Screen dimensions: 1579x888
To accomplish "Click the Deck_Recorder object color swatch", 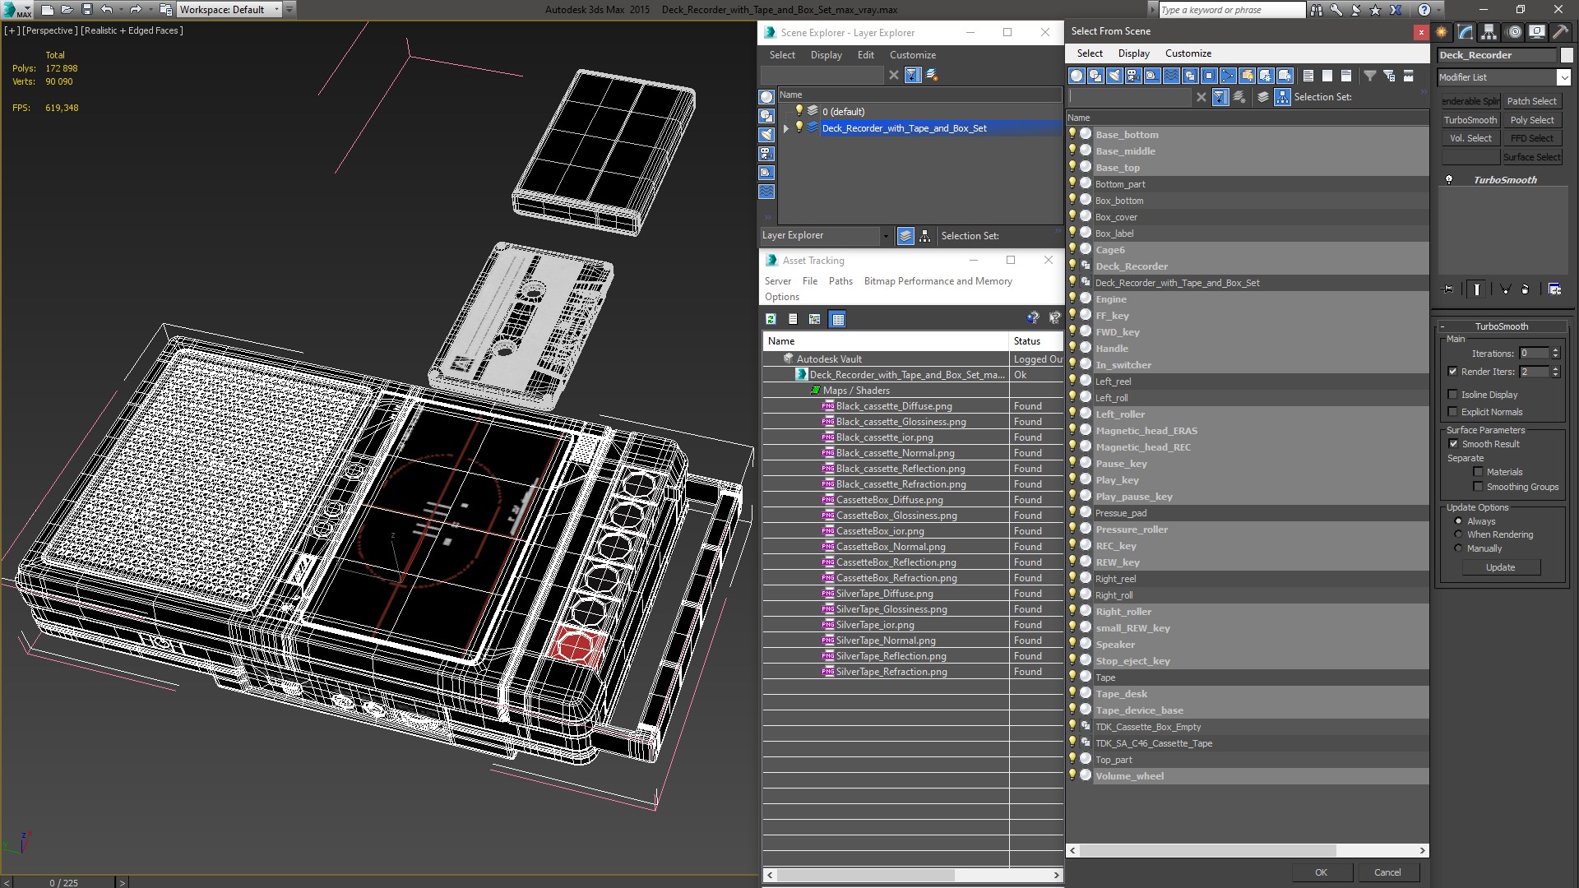I will 1567,55.
